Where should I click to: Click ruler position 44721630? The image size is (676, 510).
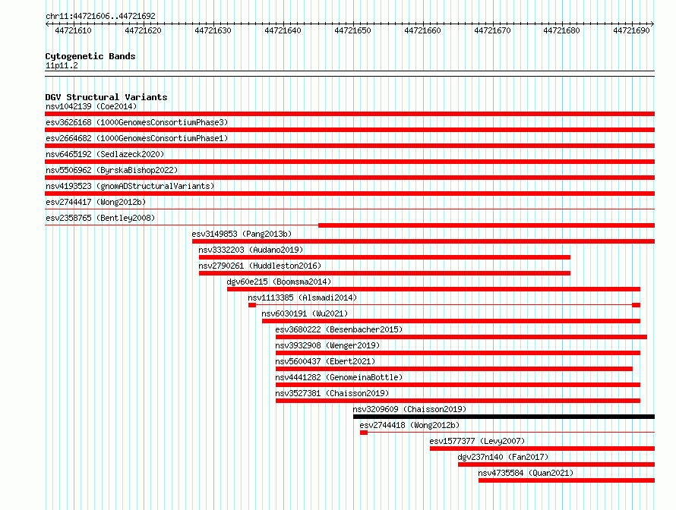click(x=213, y=30)
